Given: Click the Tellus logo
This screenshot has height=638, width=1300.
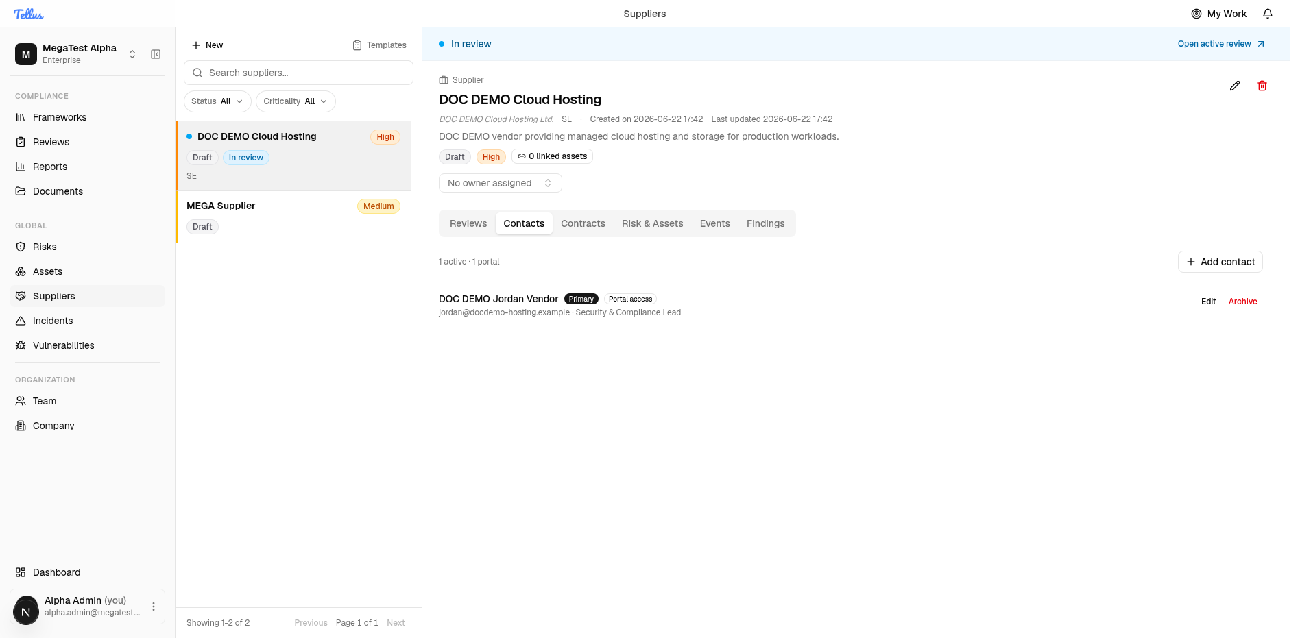Looking at the screenshot, I should pyautogui.click(x=29, y=14).
